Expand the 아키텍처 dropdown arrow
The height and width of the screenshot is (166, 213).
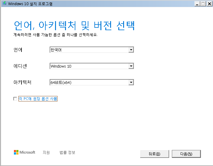point(131,82)
